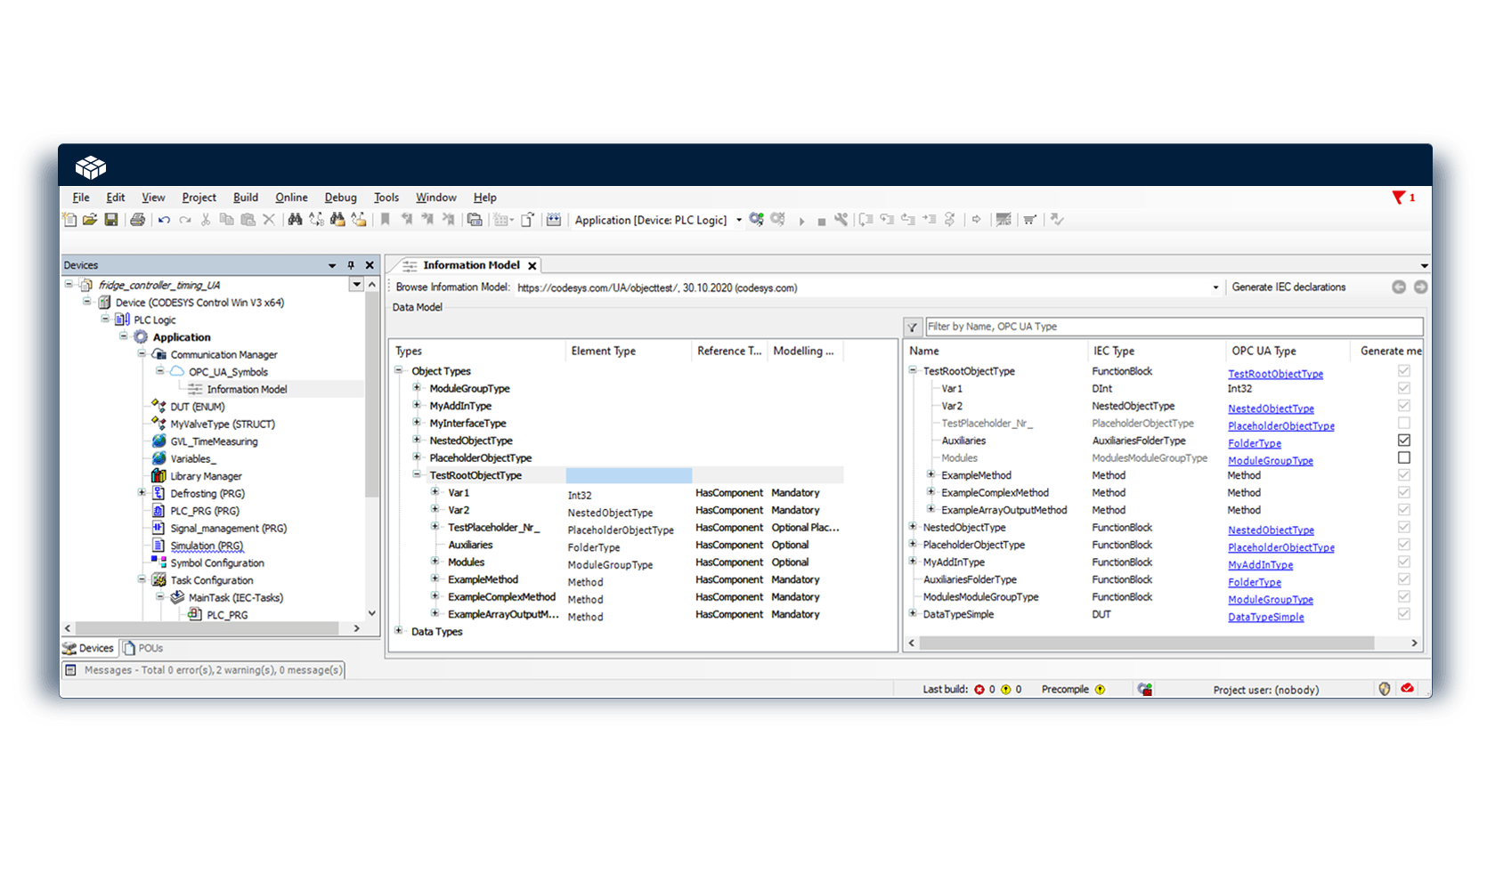
Task: Click the filter funnel icon
Action: pyautogui.click(x=913, y=328)
